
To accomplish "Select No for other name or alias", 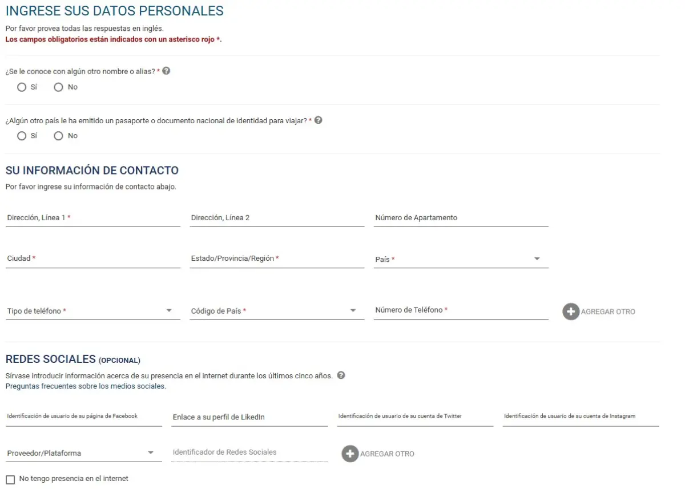I will (58, 87).
